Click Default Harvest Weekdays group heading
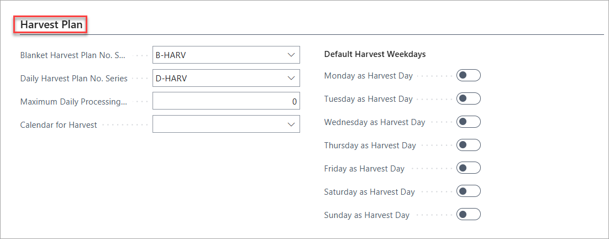Viewport: 609px width, 239px height. (x=375, y=54)
